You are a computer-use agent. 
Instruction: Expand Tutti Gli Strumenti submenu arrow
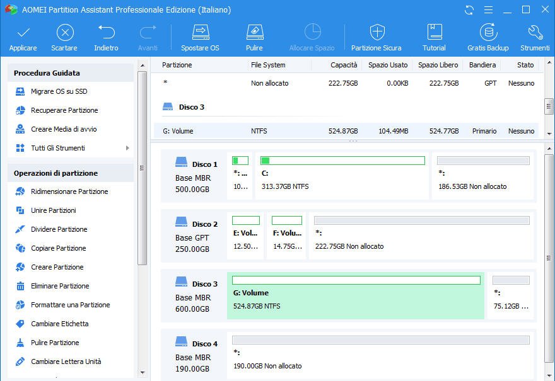pos(127,148)
